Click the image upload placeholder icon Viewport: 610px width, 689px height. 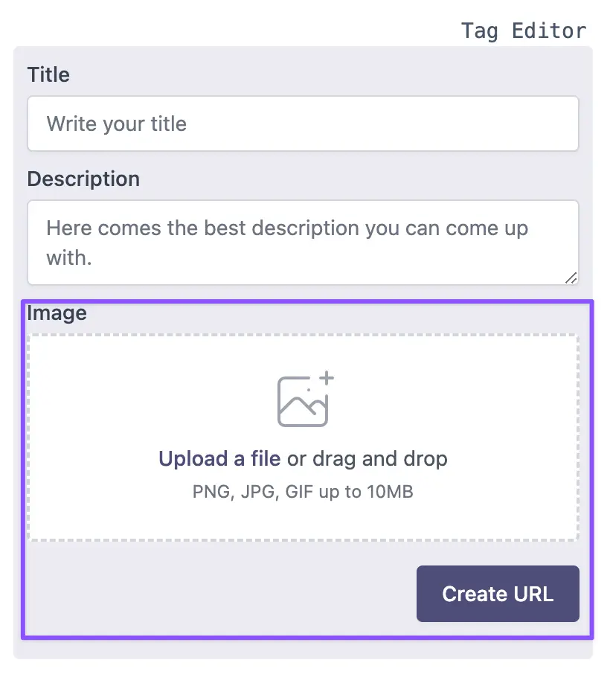[303, 402]
